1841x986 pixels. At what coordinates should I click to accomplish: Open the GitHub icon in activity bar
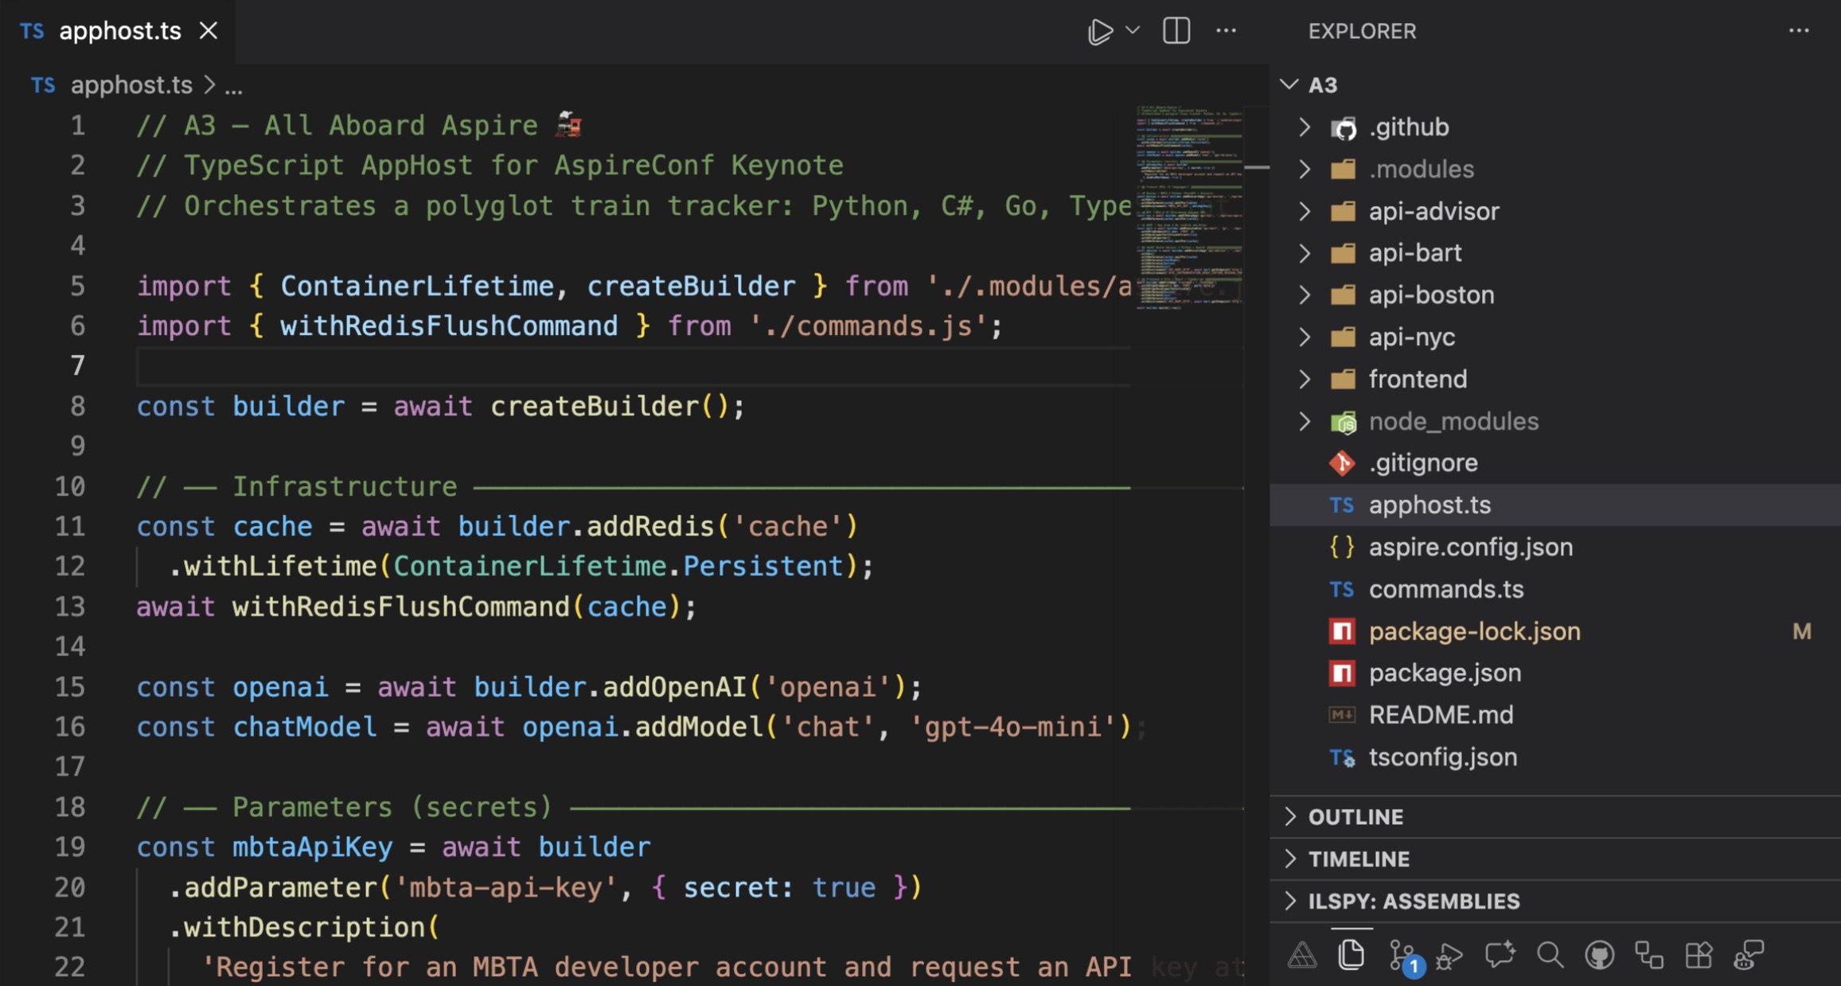tap(1601, 955)
